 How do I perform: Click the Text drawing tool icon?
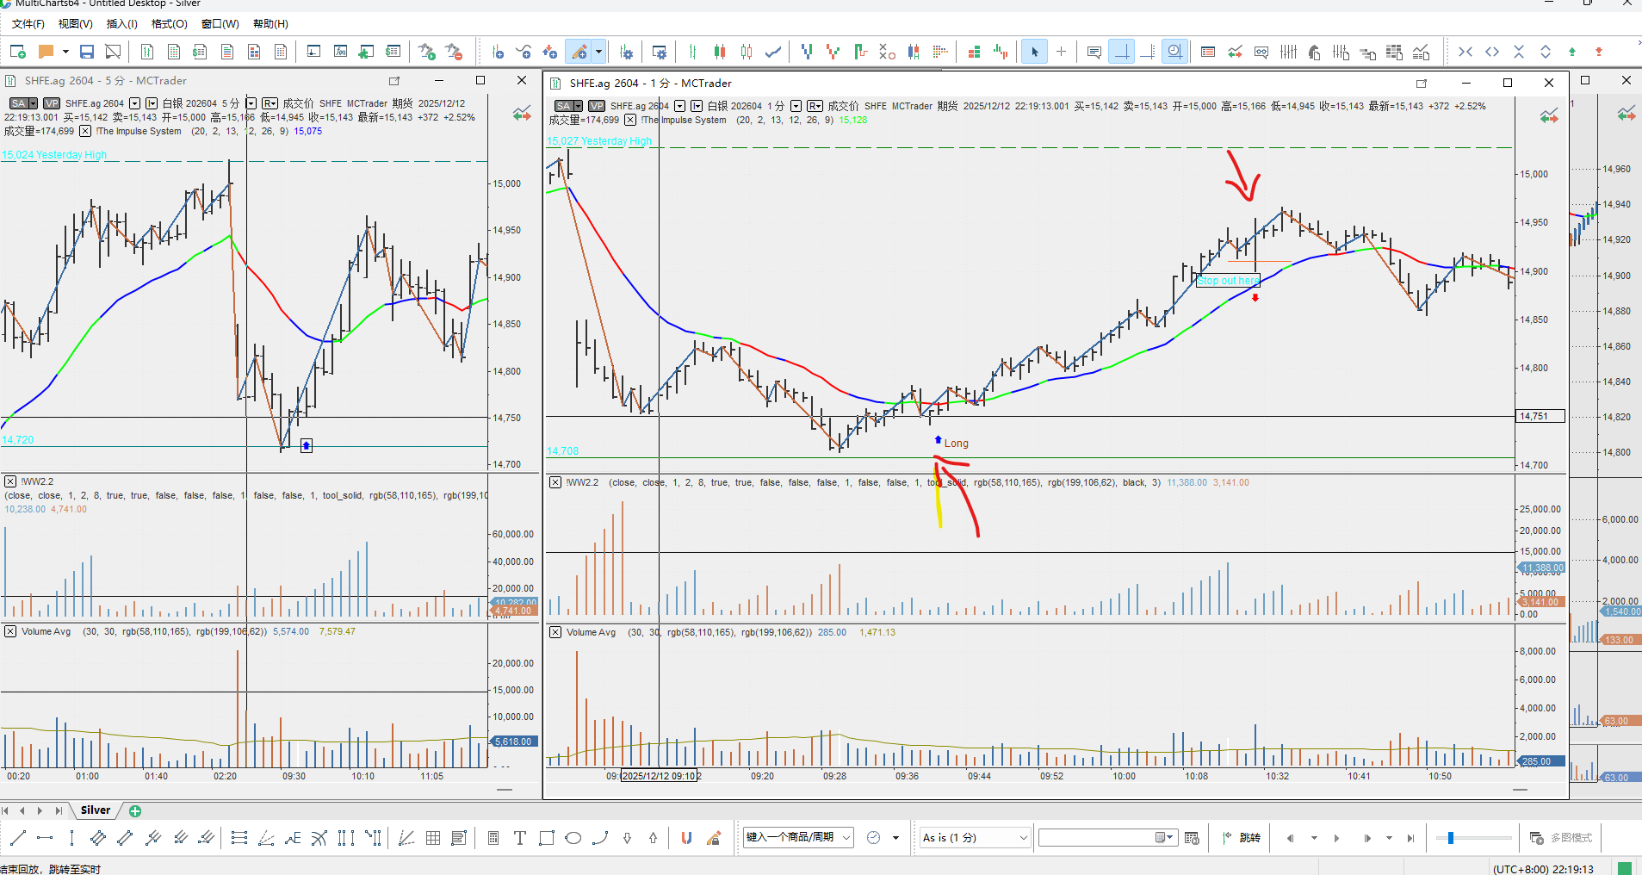tap(519, 838)
